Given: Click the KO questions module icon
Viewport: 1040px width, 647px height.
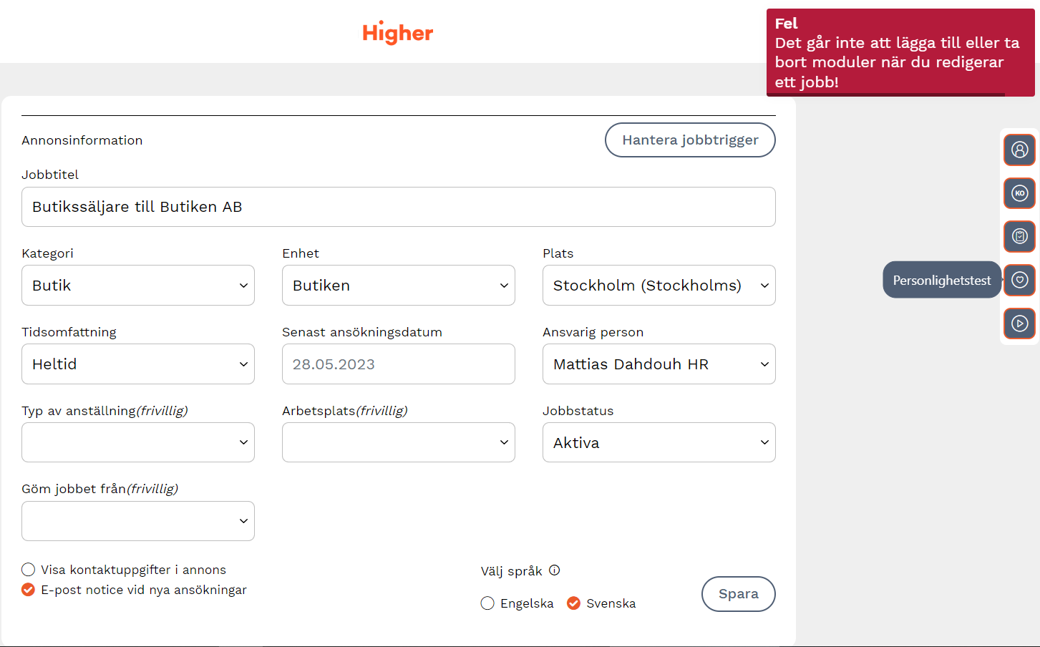Looking at the screenshot, I should coord(1019,193).
